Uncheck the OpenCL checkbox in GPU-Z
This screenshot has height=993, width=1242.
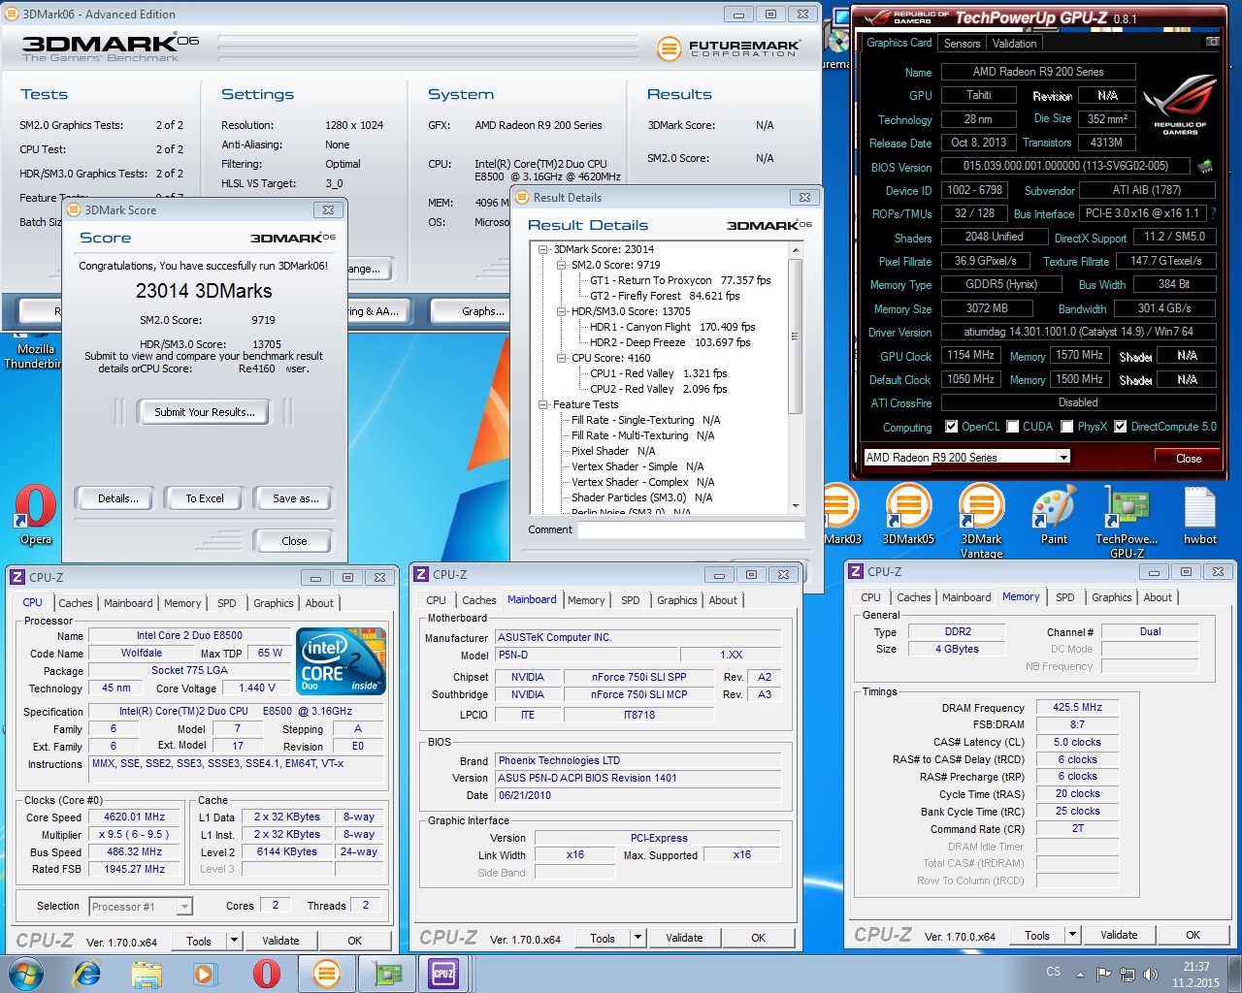pos(952,427)
